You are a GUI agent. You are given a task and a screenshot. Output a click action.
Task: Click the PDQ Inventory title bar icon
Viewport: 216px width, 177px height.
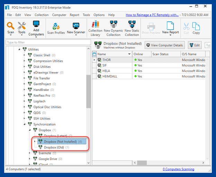coord(7,7)
